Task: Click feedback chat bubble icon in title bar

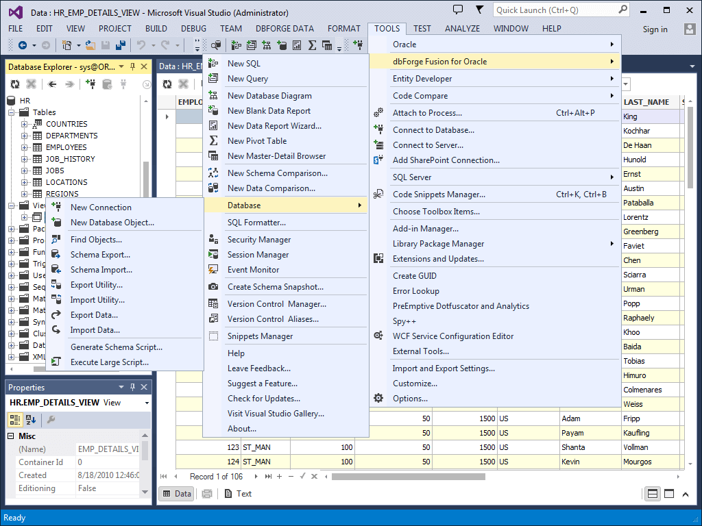Action: point(458,10)
